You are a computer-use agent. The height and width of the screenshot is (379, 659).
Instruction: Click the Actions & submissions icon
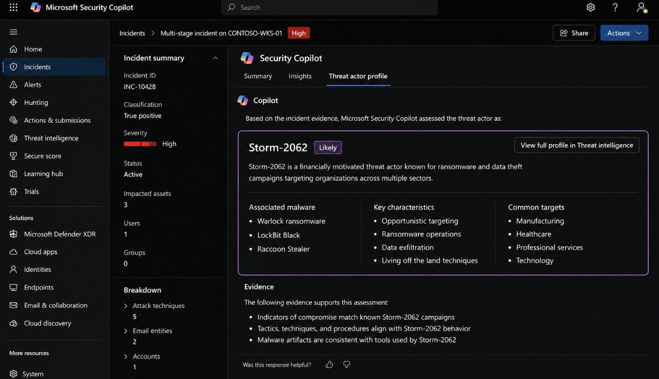point(14,120)
